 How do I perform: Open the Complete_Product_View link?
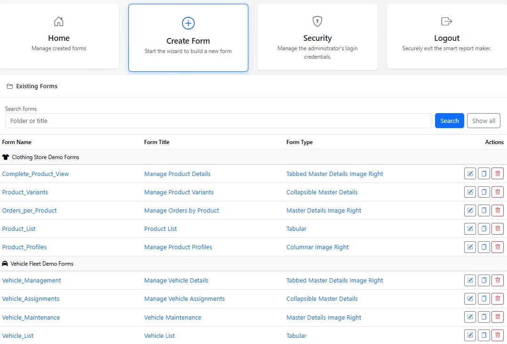pyautogui.click(x=35, y=174)
